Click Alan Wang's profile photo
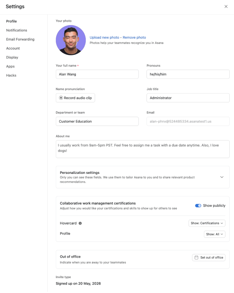Screen dimensions: 234x293 [71, 40]
